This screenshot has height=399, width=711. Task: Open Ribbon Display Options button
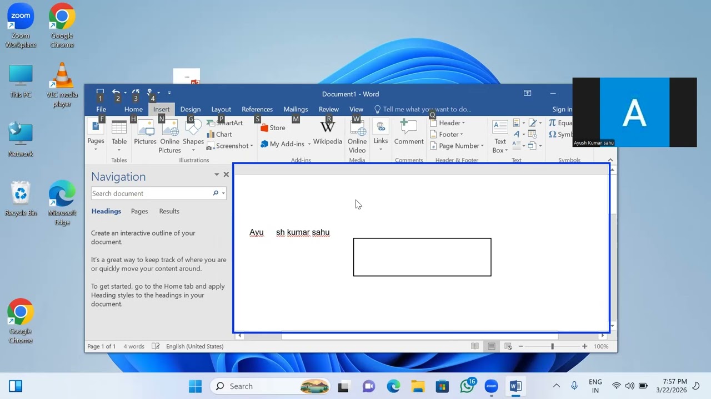528,93
